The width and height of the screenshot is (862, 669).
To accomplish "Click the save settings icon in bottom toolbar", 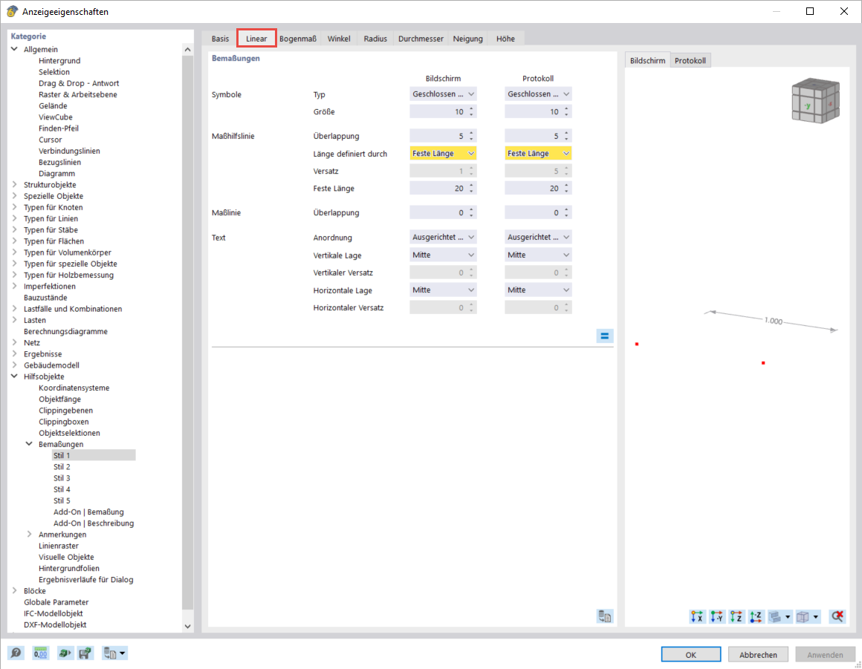I will (85, 653).
